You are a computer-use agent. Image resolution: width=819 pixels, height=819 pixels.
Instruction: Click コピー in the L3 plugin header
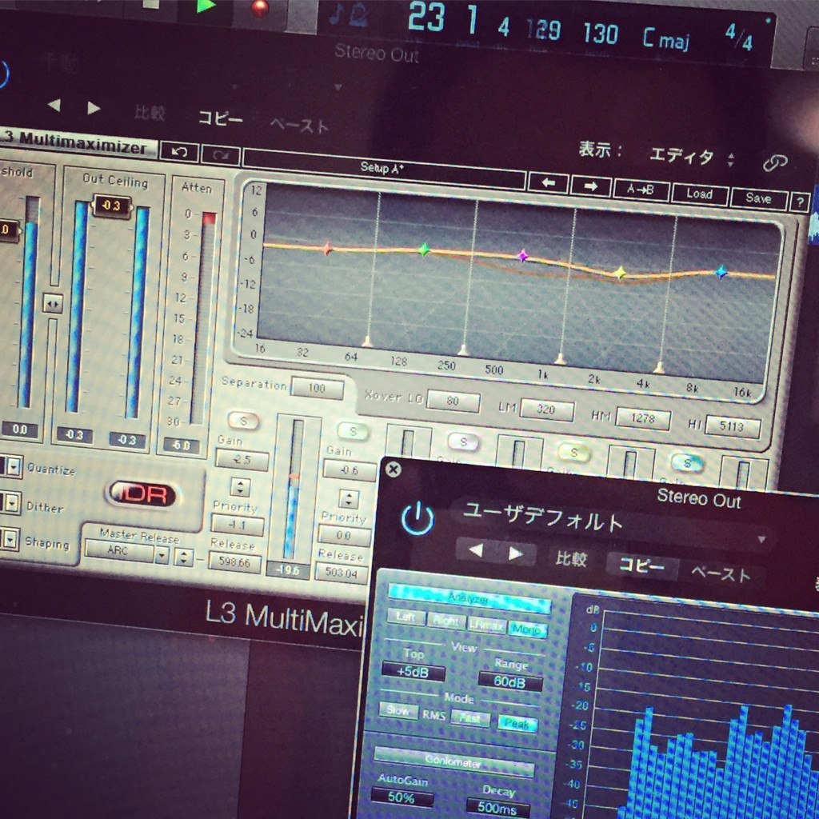[x=221, y=118]
